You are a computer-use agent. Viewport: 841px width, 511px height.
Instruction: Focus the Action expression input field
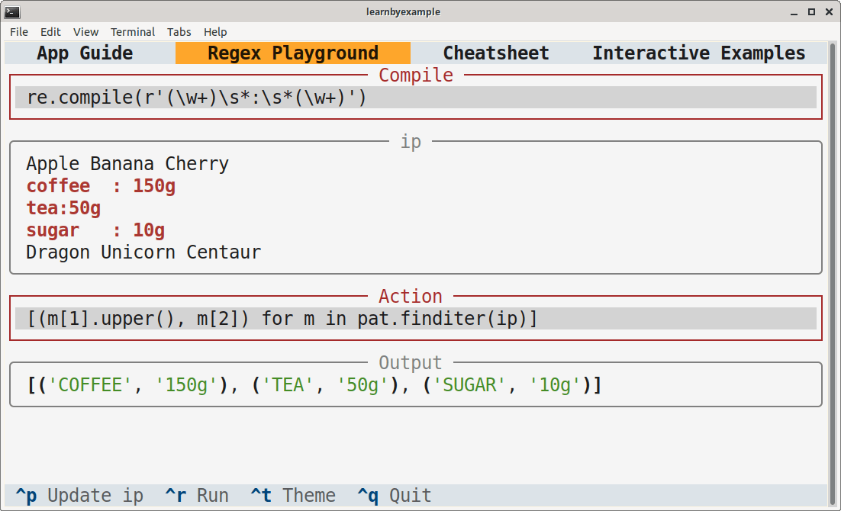pyautogui.click(x=416, y=319)
